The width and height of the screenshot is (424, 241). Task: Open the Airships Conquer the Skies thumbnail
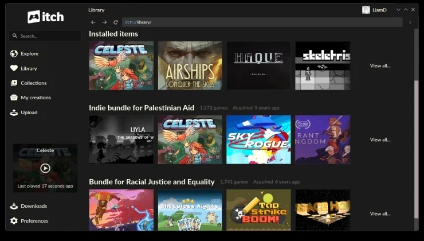coord(190,65)
